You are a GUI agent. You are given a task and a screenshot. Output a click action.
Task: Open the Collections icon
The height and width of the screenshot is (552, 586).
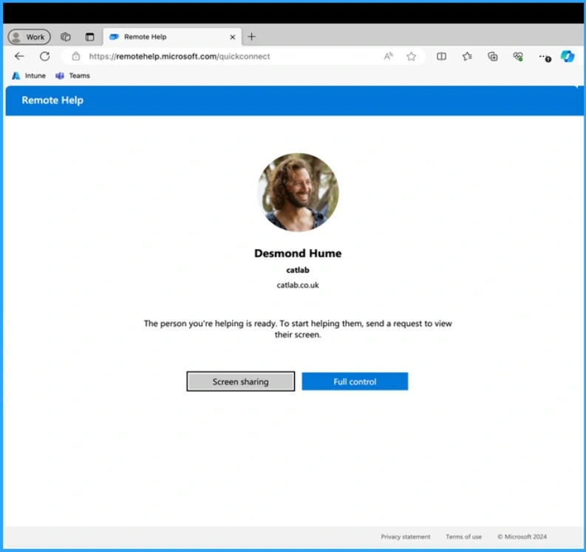pyautogui.click(x=493, y=56)
